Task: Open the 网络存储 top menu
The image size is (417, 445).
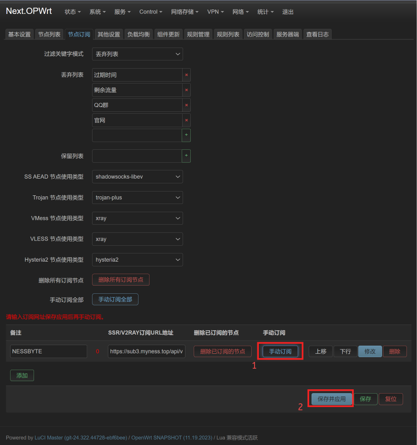Action: (185, 12)
